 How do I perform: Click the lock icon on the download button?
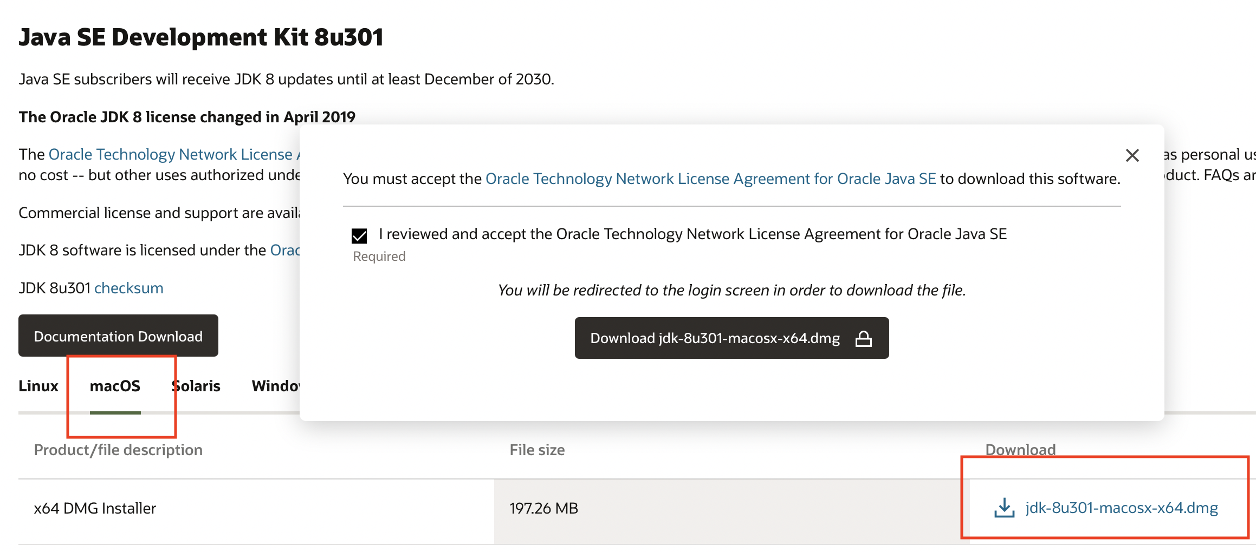point(864,339)
